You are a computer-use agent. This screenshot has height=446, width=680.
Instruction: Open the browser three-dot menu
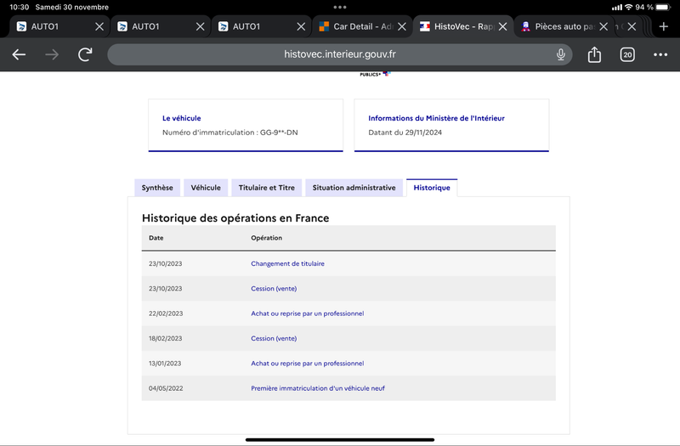click(x=660, y=54)
